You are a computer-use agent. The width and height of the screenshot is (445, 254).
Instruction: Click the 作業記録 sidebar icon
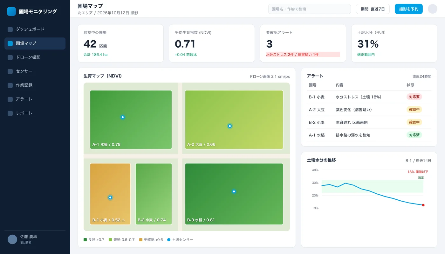tap(10, 85)
